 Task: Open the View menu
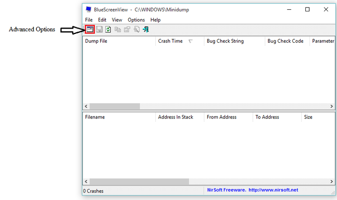pyautogui.click(x=117, y=20)
